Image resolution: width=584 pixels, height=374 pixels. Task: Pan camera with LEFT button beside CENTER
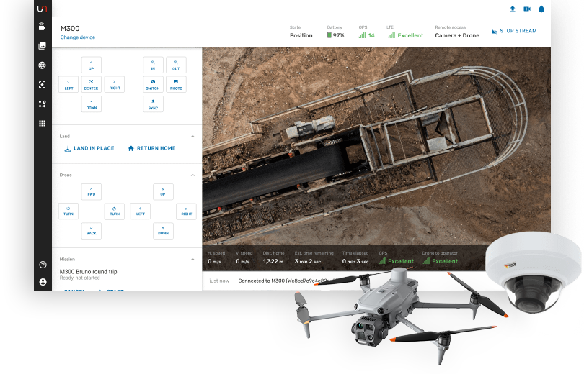click(x=68, y=84)
